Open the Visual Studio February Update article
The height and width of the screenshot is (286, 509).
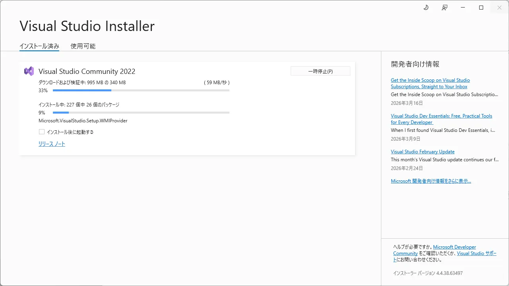tap(423, 151)
